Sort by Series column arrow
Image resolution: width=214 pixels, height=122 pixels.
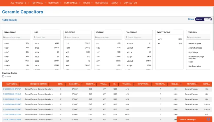[65, 84]
